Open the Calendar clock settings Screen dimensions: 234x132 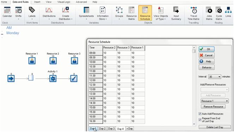coord(7,12)
